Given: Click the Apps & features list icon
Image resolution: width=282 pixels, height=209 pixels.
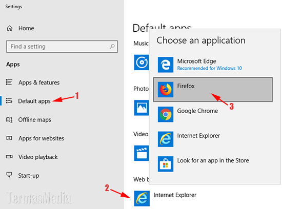Looking at the screenshot, I should (9, 82).
